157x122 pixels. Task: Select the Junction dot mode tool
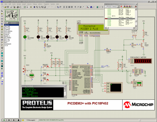tap(2, 16)
